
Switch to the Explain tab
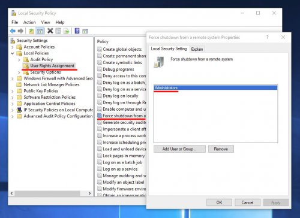point(197,49)
